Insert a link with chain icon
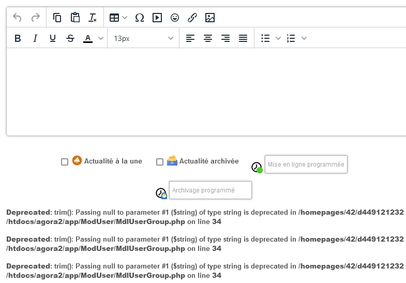The image size is (406, 283). point(192,18)
